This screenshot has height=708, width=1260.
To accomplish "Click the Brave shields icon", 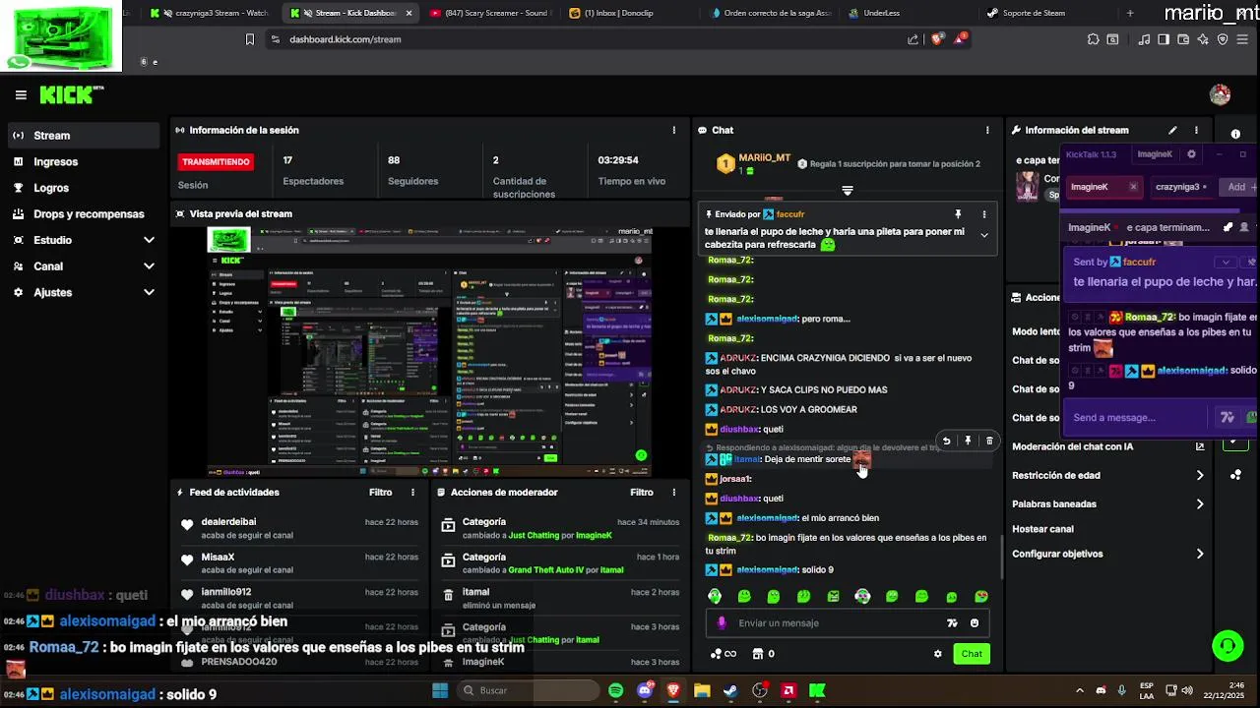I will [936, 39].
